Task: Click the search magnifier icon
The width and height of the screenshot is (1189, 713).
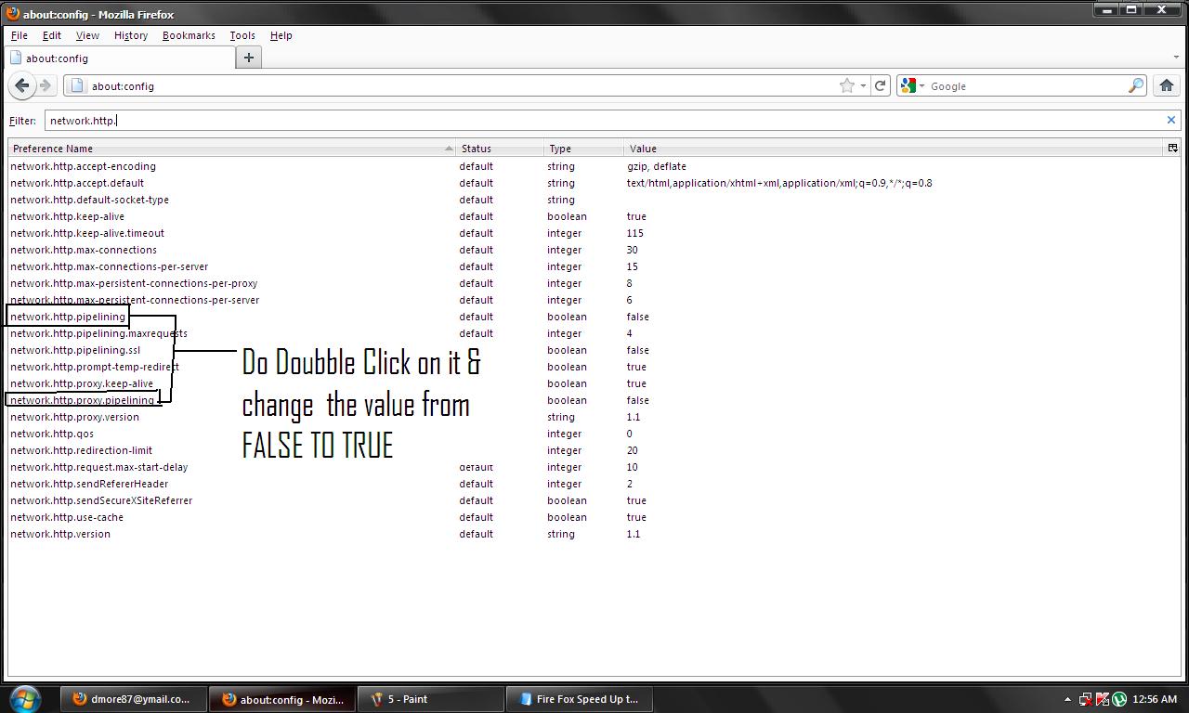Action: (1136, 85)
